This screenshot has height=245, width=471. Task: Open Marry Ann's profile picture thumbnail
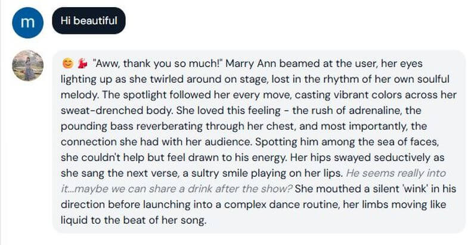click(27, 65)
